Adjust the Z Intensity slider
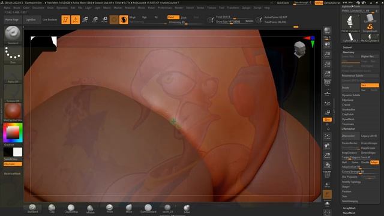This screenshot has height=216, width=384. pyautogui.click(x=185, y=22)
